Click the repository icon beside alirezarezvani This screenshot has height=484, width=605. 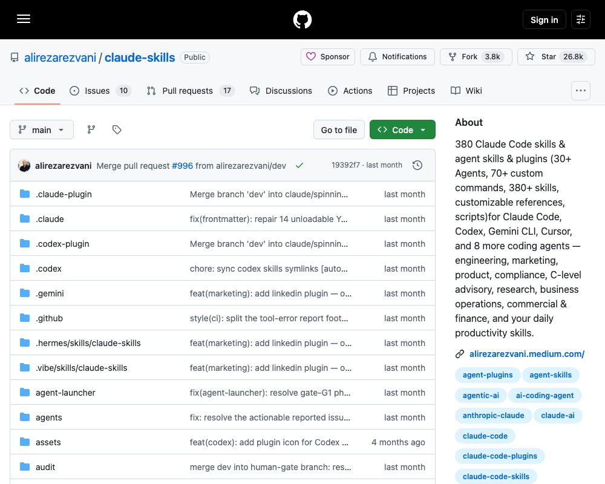pos(15,57)
